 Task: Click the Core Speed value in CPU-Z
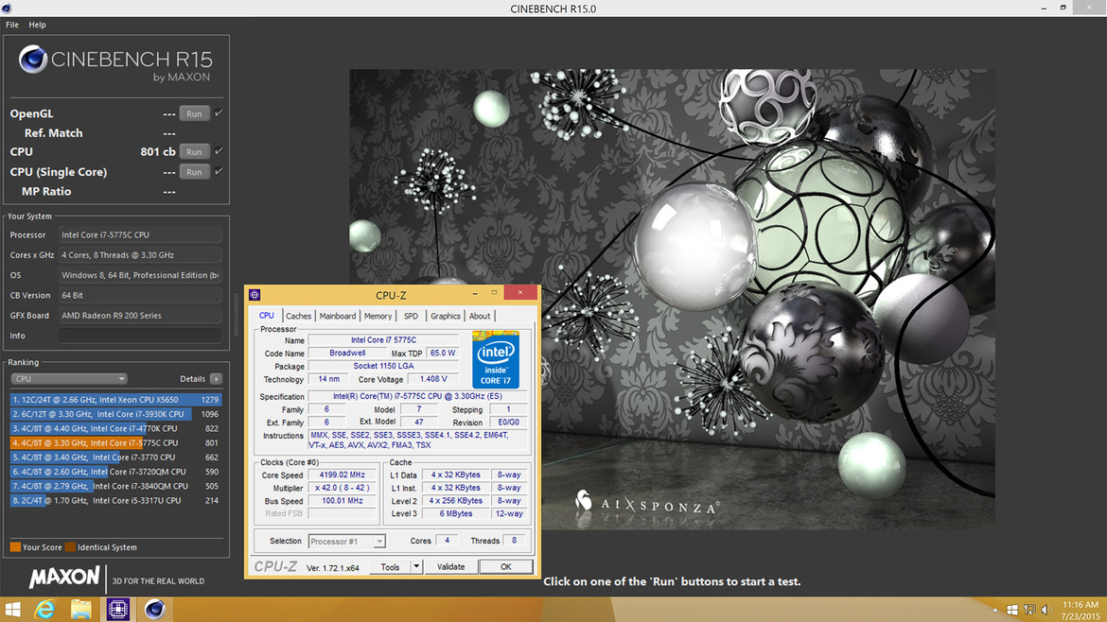pos(343,475)
